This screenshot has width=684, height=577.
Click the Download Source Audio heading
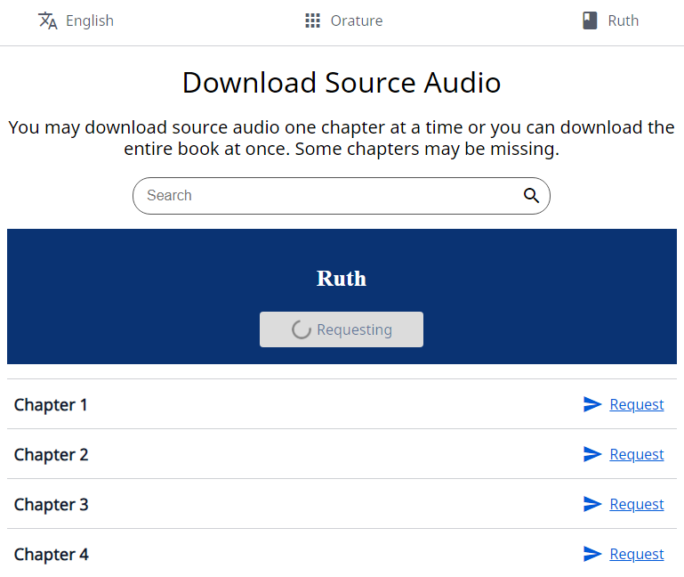tap(342, 83)
